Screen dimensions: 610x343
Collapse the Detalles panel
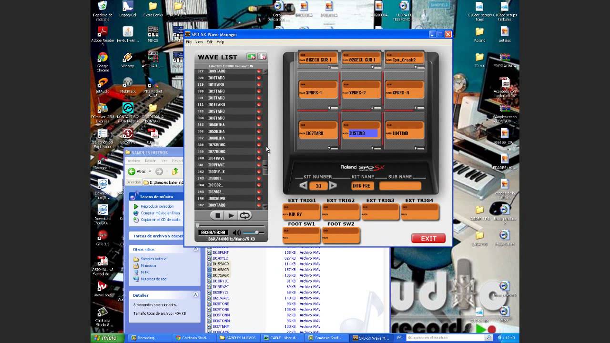(x=195, y=295)
